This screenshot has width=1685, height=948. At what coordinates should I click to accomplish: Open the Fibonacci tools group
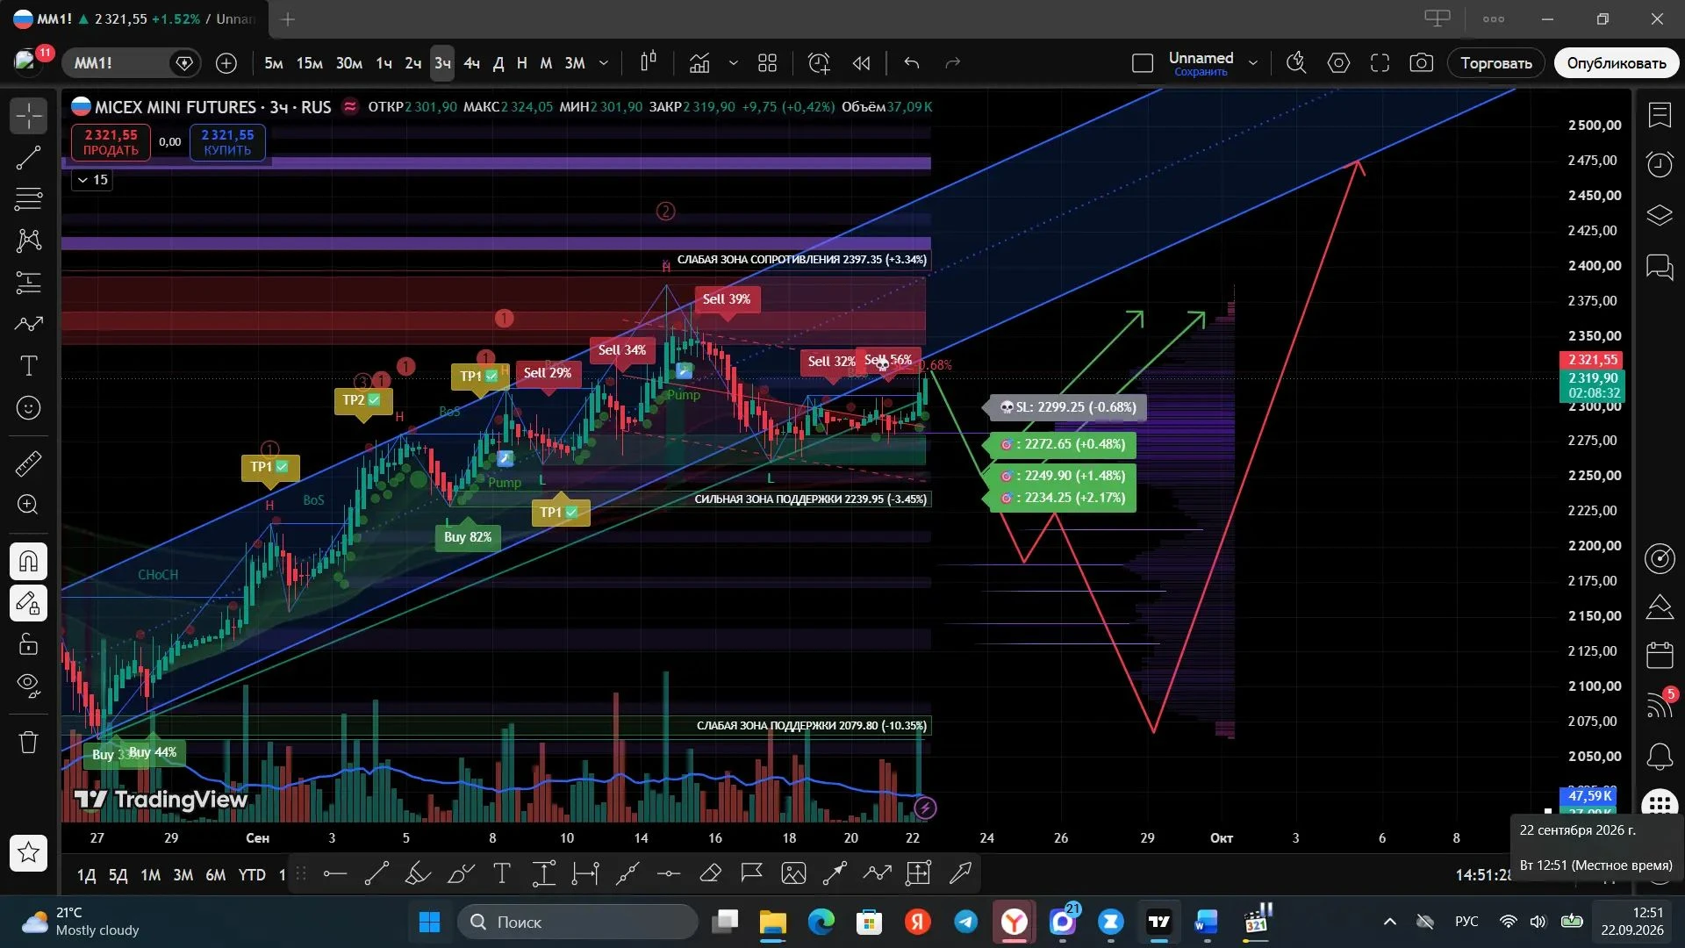28,199
